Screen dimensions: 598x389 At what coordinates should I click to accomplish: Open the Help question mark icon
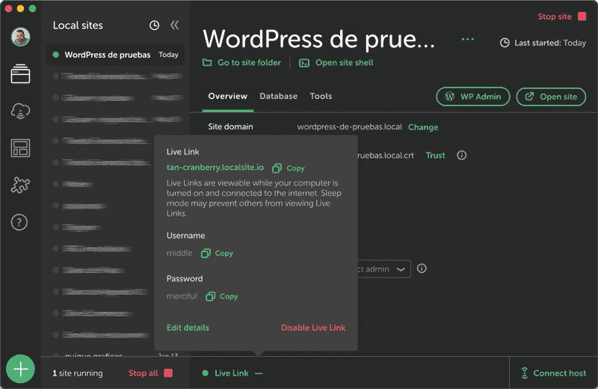pyautogui.click(x=19, y=222)
